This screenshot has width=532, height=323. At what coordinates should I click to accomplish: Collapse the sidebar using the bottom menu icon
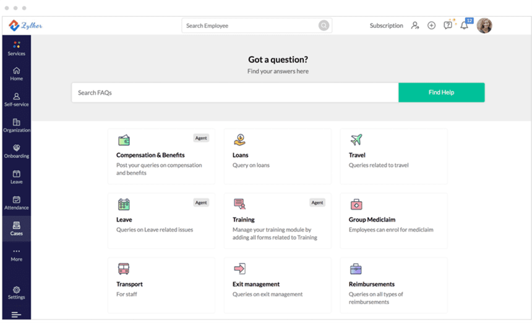pyautogui.click(x=16, y=314)
